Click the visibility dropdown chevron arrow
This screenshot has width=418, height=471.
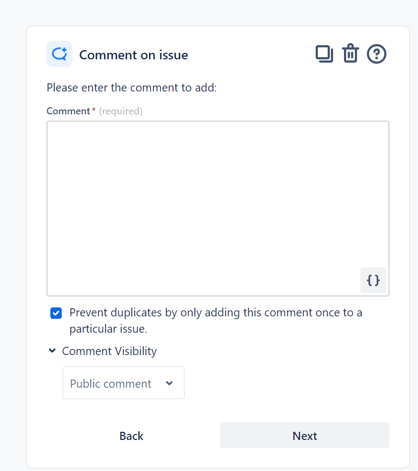(x=170, y=382)
